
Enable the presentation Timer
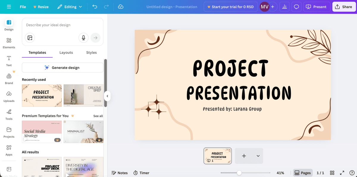click(x=141, y=173)
